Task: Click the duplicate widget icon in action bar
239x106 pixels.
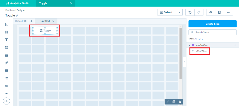Action: click(174, 102)
